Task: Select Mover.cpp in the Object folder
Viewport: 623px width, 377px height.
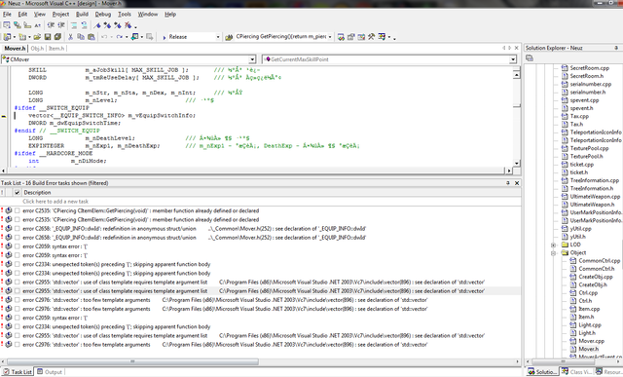Action: click(591, 341)
